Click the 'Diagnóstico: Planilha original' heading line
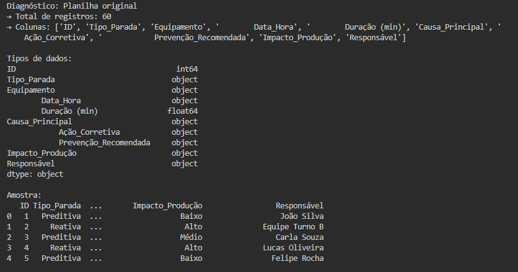Screen dimensions: 518x272 tap(72, 6)
